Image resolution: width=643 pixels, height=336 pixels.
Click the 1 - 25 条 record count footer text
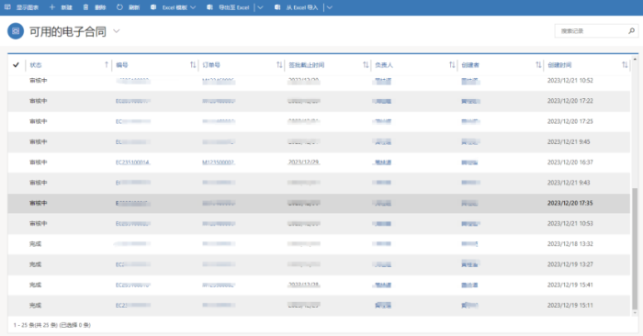(x=52, y=325)
